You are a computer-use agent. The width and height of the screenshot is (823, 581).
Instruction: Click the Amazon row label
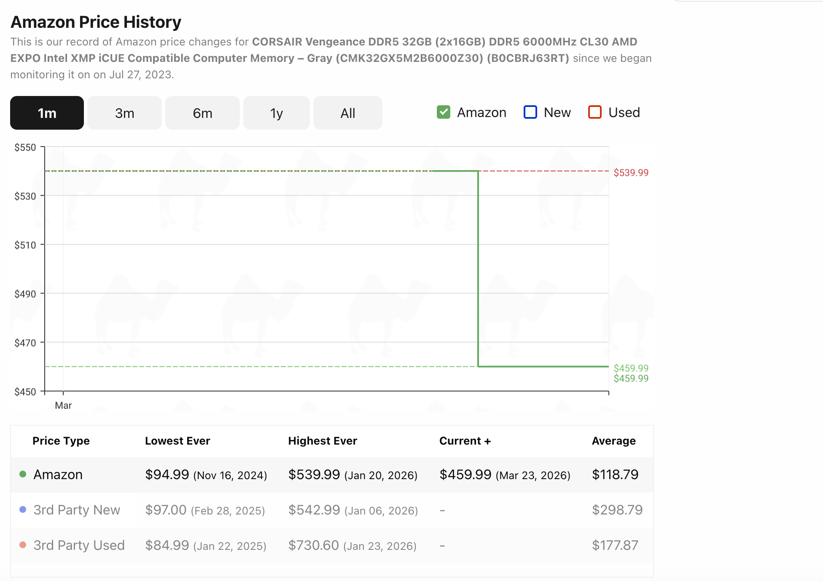[58, 474]
